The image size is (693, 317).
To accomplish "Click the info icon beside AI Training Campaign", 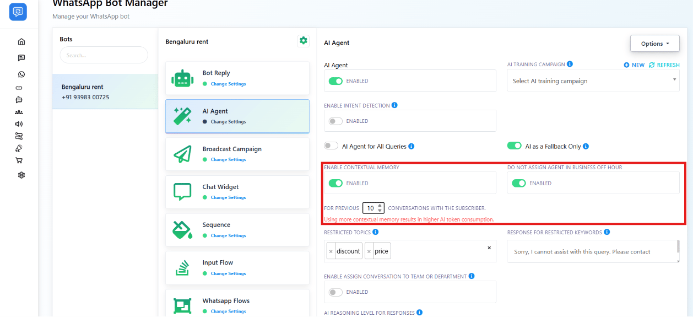I will point(570,64).
